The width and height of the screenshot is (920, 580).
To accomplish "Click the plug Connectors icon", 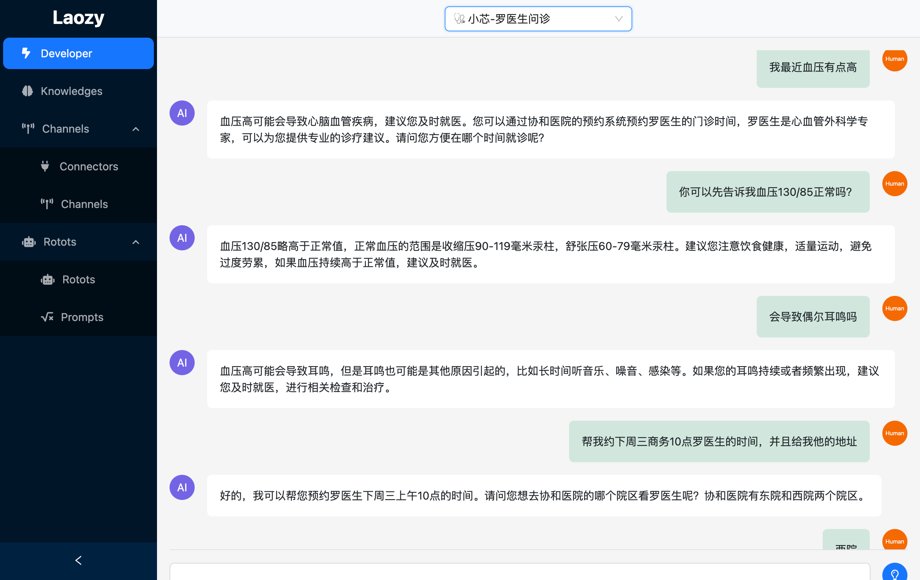I will [x=45, y=166].
